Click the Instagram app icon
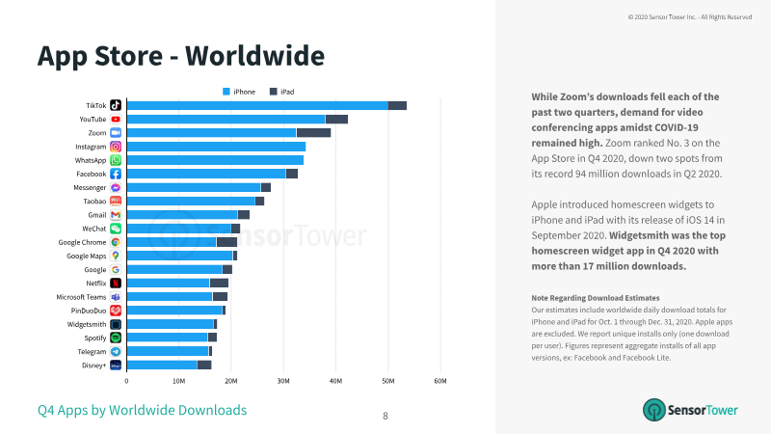Image resolution: width=771 pixels, height=434 pixels. tap(116, 147)
